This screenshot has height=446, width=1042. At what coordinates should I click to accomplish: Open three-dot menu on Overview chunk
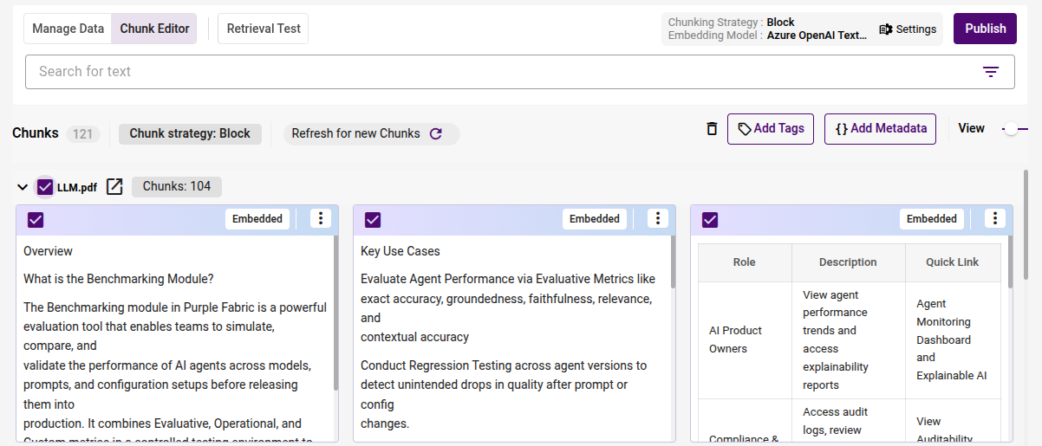click(x=321, y=219)
